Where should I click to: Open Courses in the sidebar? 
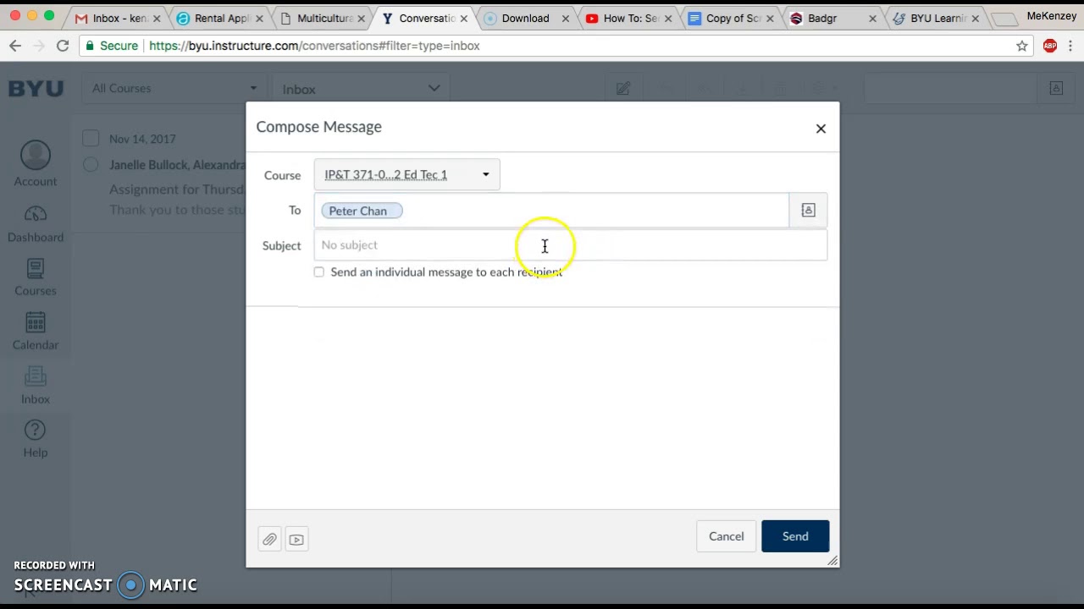point(36,277)
